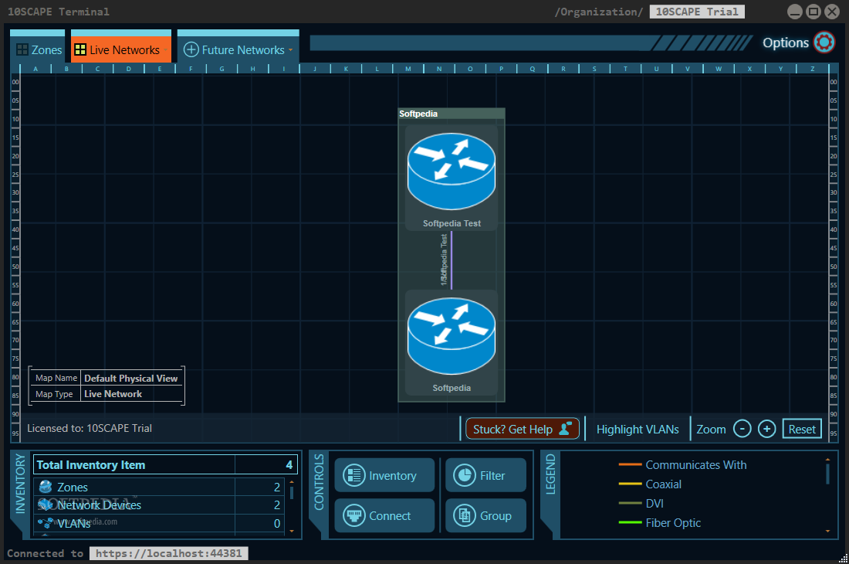Screen dimensions: 849x564
Task: Click the Network Devices icon in inventory
Action: (46, 505)
